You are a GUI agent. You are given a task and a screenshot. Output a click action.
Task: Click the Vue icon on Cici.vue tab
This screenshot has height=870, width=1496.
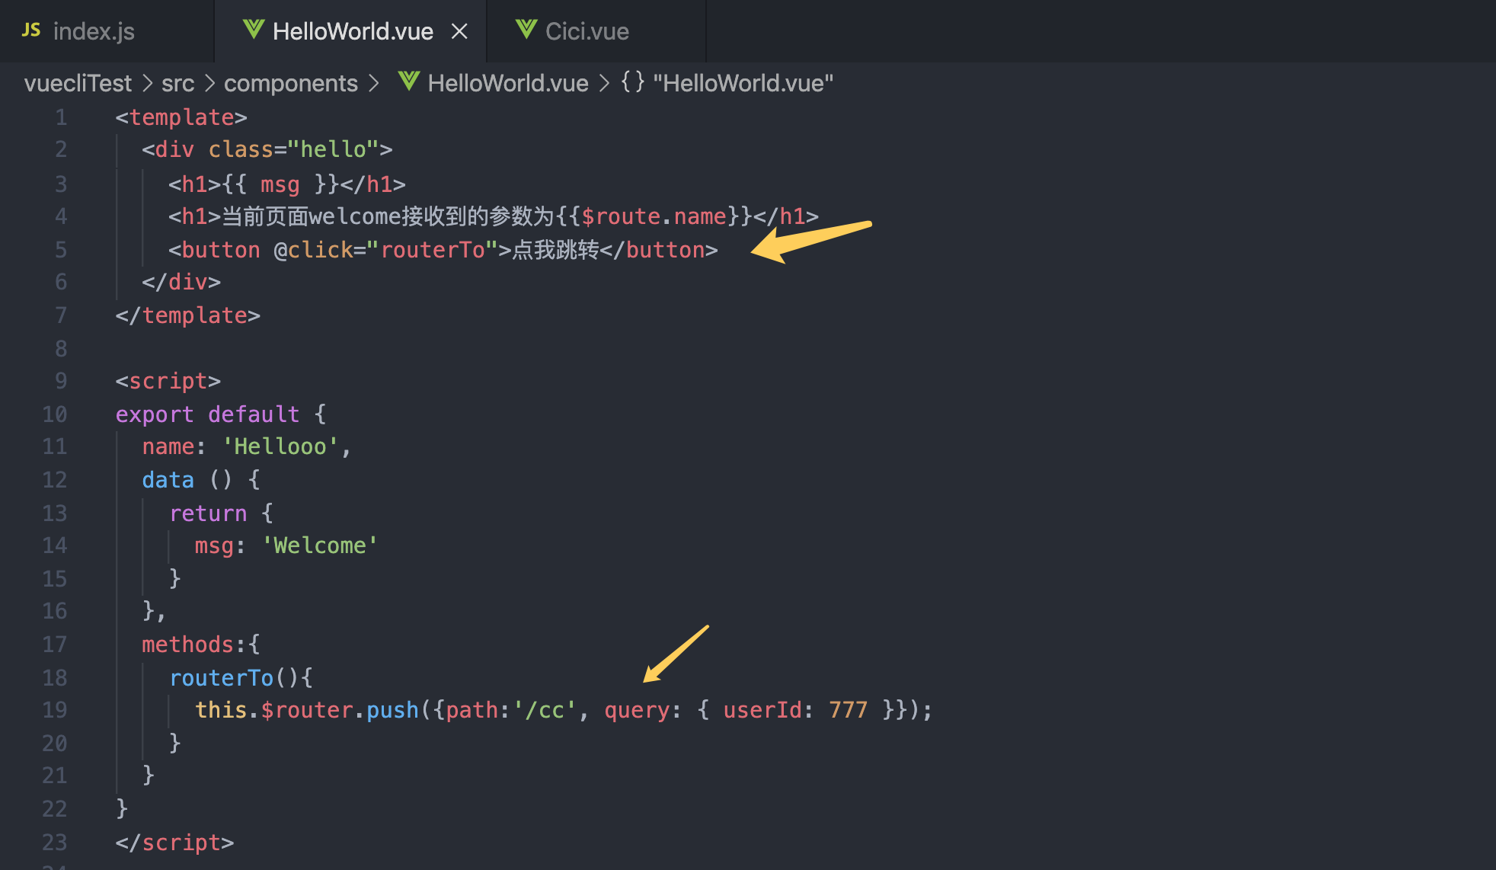526,30
